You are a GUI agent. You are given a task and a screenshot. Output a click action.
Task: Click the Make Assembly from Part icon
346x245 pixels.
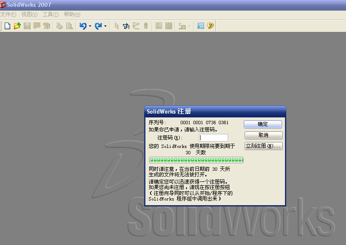[47, 26]
